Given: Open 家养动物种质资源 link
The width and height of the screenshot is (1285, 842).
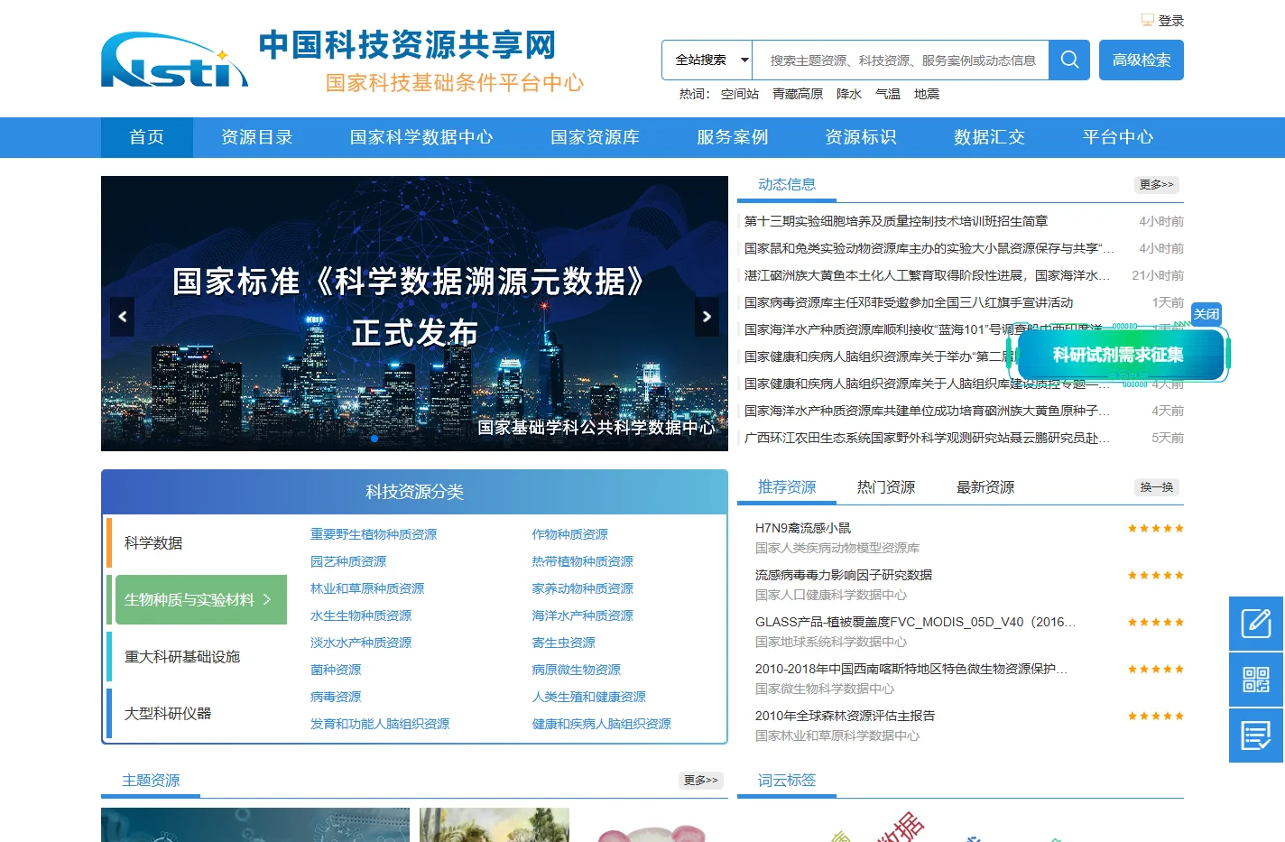Looking at the screenshot, I should click(x=583, y=588).
